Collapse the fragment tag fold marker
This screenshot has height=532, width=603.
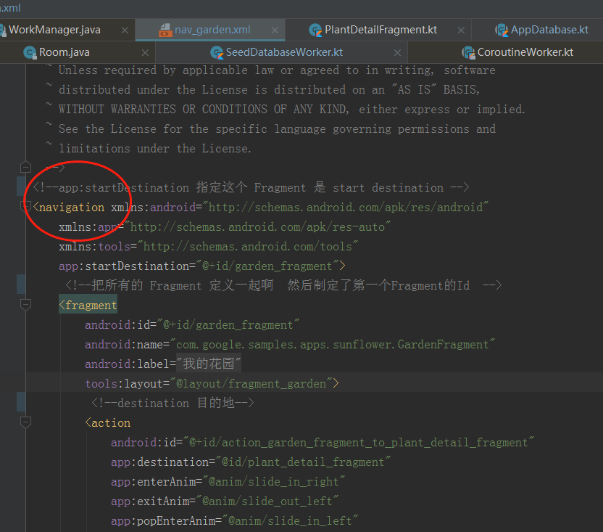click(25, 305)
